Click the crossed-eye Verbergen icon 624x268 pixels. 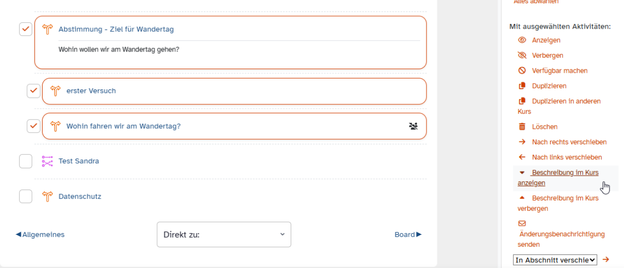(522, 55)
